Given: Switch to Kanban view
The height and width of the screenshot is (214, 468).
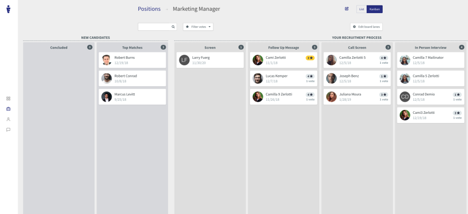Looking at the screenshot, I should click(374, 9).
